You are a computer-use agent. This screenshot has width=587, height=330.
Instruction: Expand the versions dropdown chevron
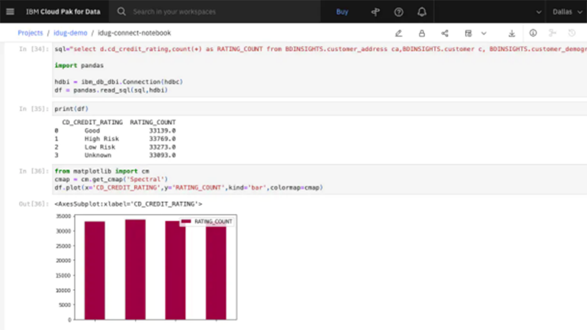point(484,33)
